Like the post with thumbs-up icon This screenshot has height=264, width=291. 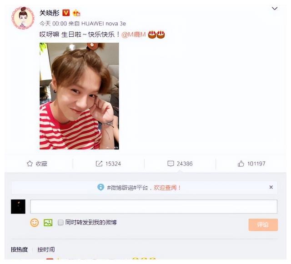241,164
